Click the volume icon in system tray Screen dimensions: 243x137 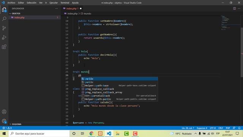[213, 134]
